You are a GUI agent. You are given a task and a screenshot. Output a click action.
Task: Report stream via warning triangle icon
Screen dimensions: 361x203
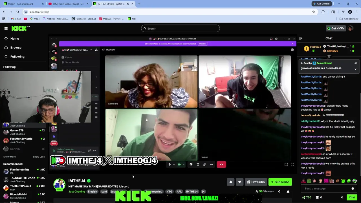pos(288,191)
